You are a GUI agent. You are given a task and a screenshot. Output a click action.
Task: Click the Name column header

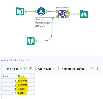[x=26, y=76]
